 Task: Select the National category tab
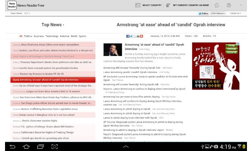pyautogui.click(x=65, y=36)
